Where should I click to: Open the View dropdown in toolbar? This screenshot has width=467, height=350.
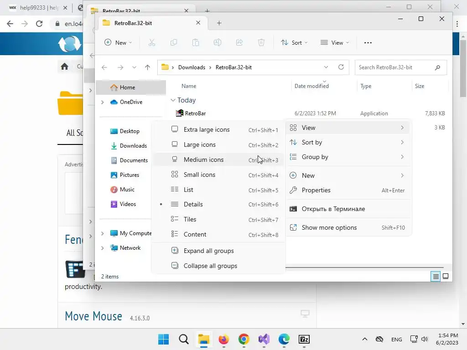[334, 42]
